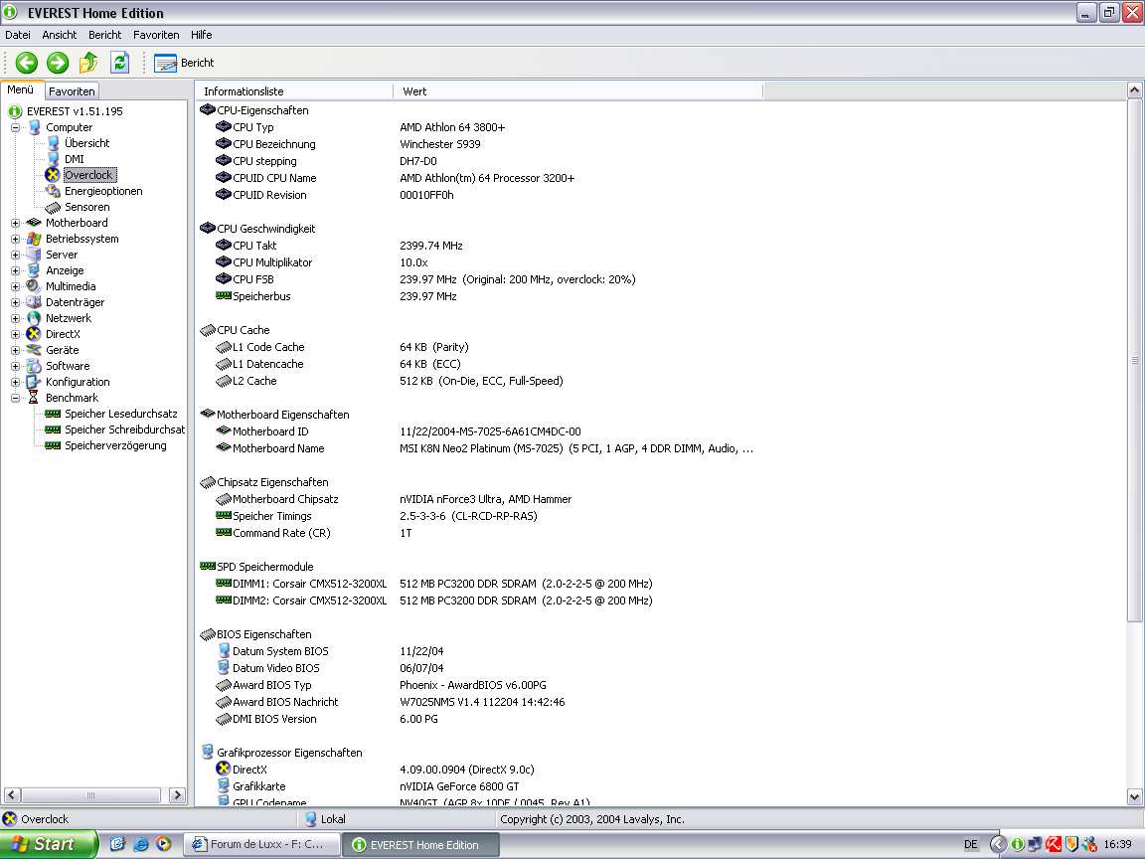Click the CPU-Eigenschaften chip icon
Screen dimensions: 1145x859
click(x=208, y=110)
